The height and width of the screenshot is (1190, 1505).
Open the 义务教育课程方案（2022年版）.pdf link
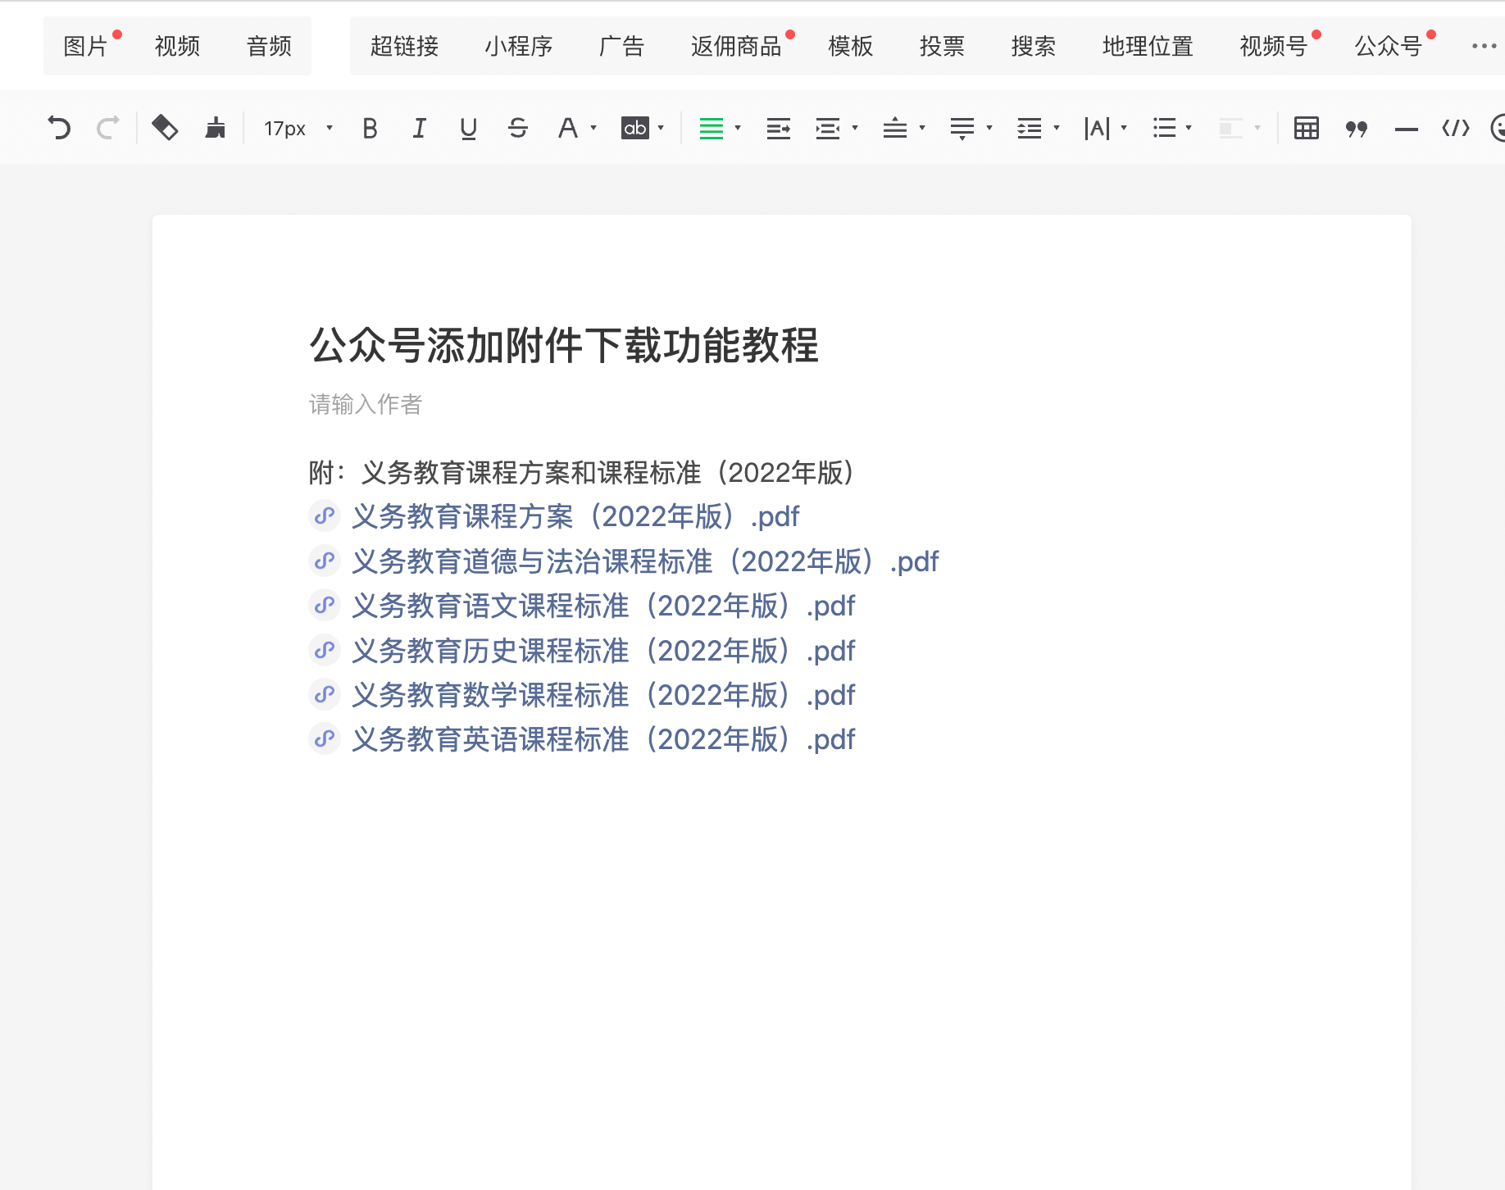point(575,517)
